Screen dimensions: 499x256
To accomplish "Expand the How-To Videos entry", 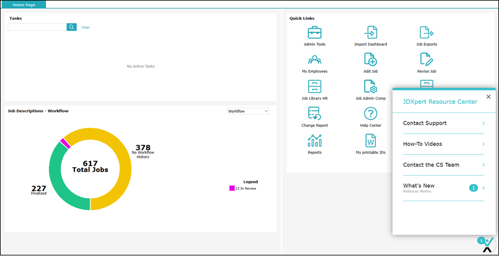I will click(444, 144).
